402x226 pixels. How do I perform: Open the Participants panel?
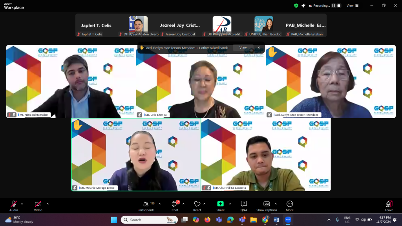tap(146, 206)
